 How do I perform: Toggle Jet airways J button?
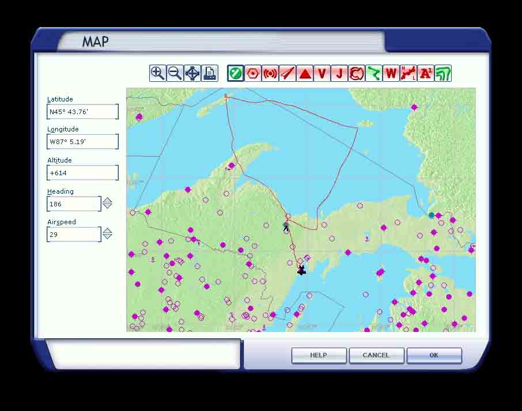pyautogui.click(x=339, y=73)
